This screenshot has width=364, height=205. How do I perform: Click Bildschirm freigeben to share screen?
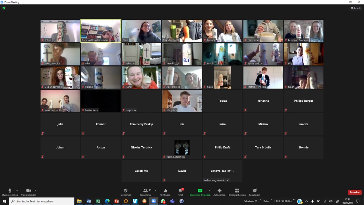(200, 192)
